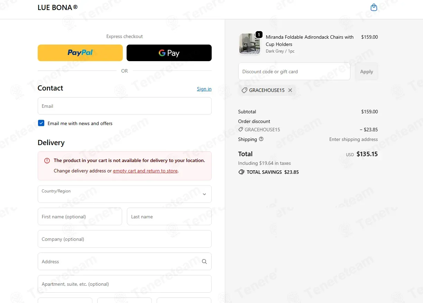Click the Contact section heading
Viewport: 423px width, 303px height.
pyautogui.click(x=50, y=88)
